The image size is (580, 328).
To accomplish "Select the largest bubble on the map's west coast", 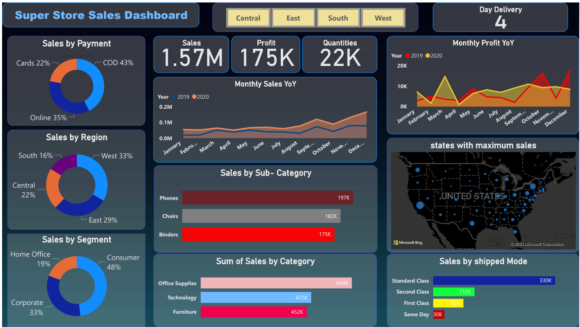I will (x=420, y=205).
